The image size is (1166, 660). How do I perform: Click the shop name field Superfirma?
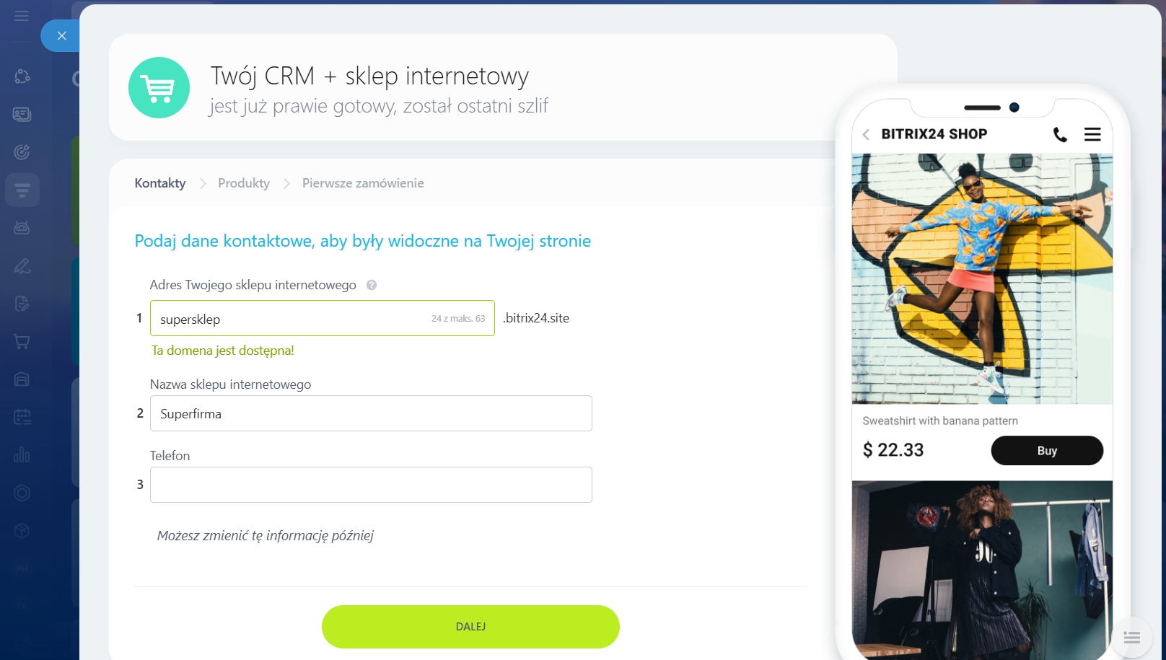371,413
